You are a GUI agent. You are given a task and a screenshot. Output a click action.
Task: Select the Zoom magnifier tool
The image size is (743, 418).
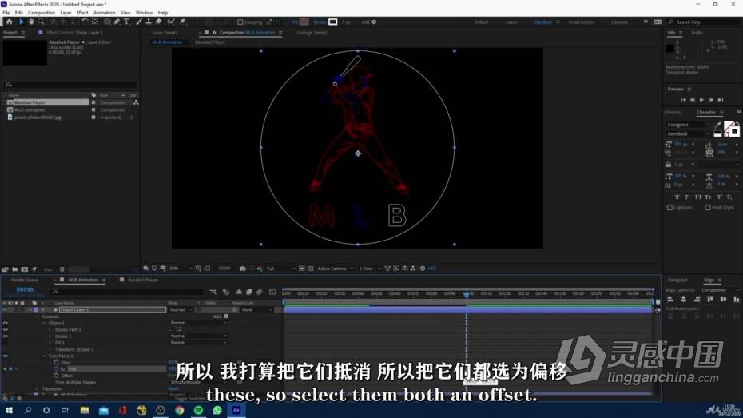pyautogui.click(x=42, y=22)
